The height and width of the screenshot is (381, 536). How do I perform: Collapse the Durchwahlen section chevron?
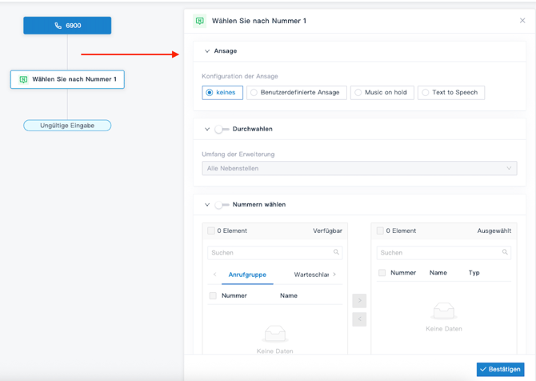pyautogui.click(x=207, y=129)
